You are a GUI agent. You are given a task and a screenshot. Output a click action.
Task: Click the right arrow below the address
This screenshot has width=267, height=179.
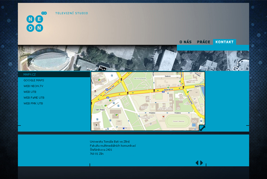pos(202,163)
